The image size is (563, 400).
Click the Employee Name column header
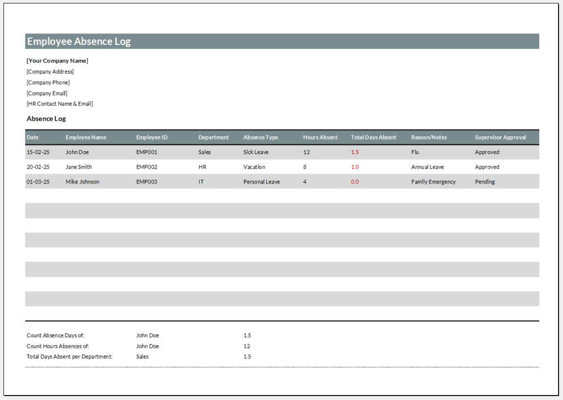(x=86, y=137)
